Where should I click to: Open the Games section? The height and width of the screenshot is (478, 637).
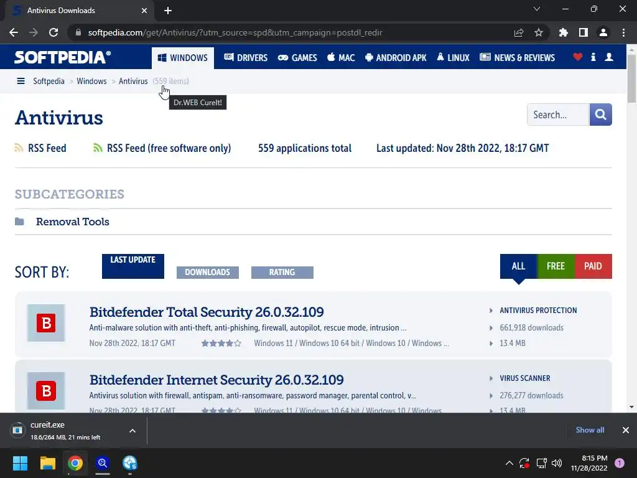[x=297, y=58]
